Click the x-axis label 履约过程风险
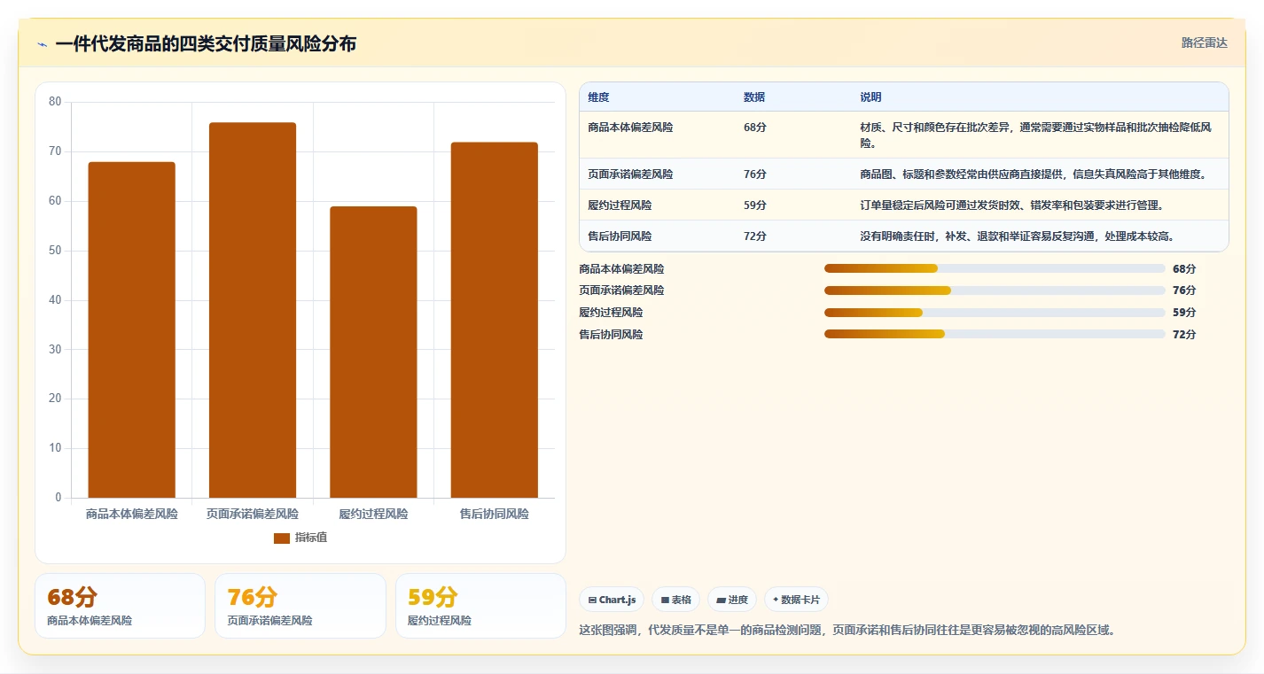1264x674 pixels. coord(373,514)
